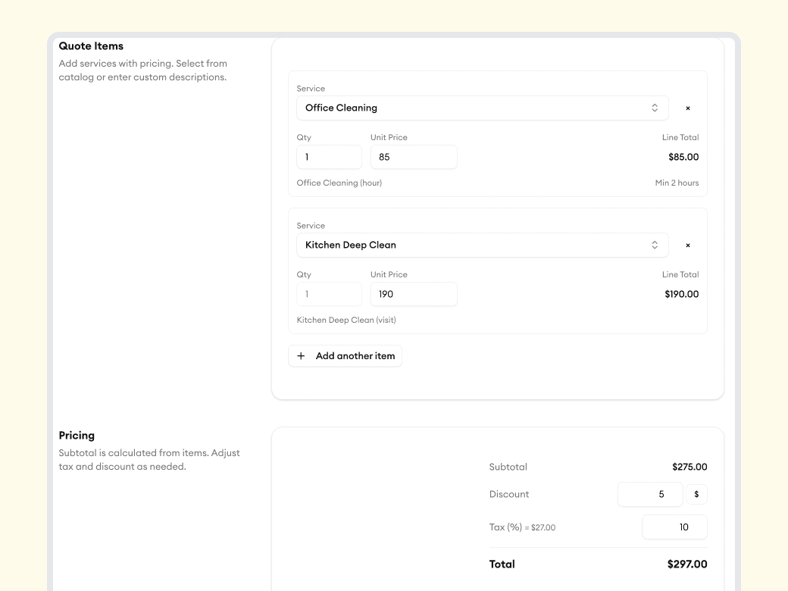Click the Min 2 hours note
This screenshot has height=591, width=788.
pos(677,183)
